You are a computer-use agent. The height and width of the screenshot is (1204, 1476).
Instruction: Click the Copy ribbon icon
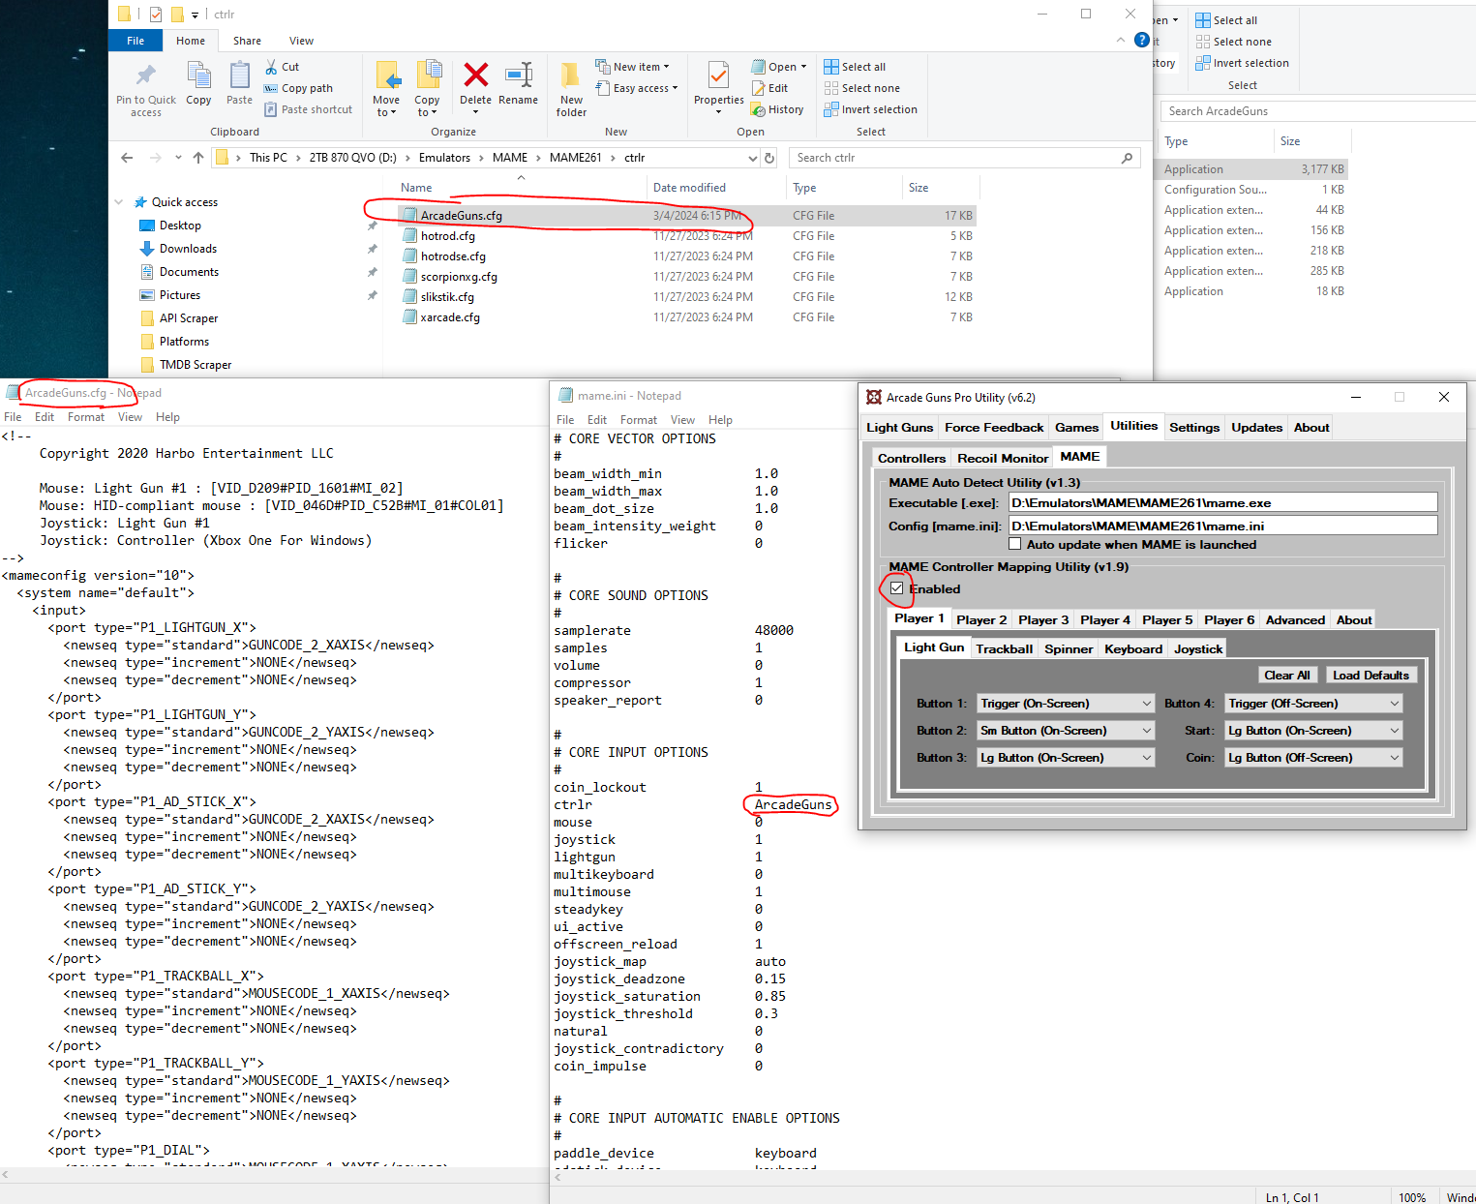click(198, 75)
